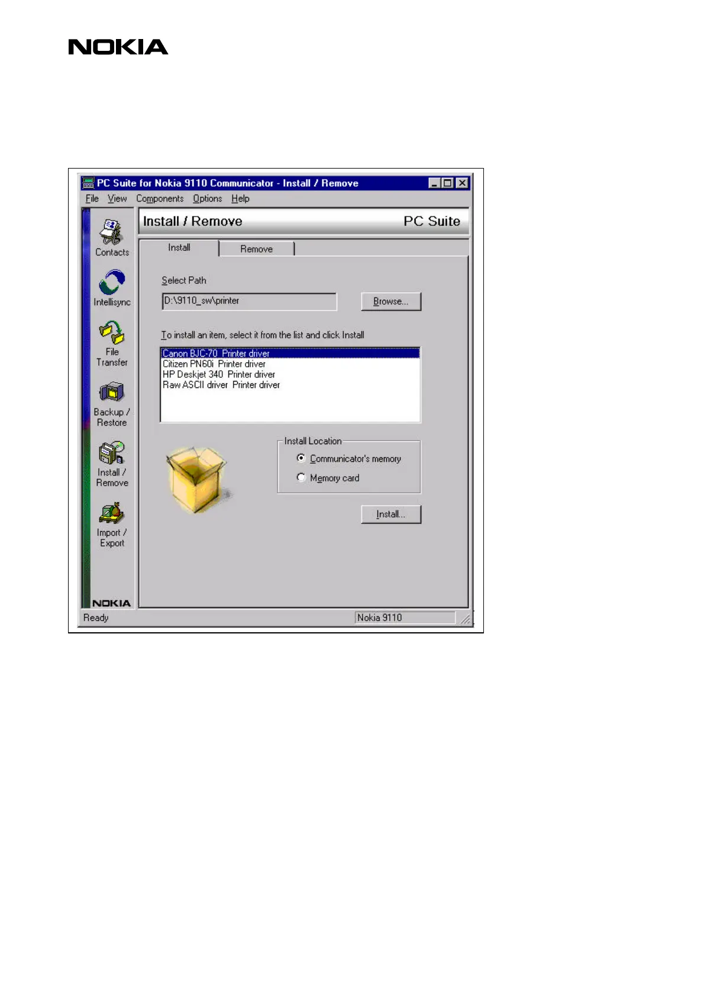Switch to the Install tab
This screenshot has height=996, width=704.
click(179, 248)
